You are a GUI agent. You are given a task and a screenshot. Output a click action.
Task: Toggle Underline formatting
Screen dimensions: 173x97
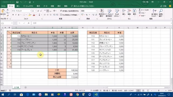coord(19,15)
